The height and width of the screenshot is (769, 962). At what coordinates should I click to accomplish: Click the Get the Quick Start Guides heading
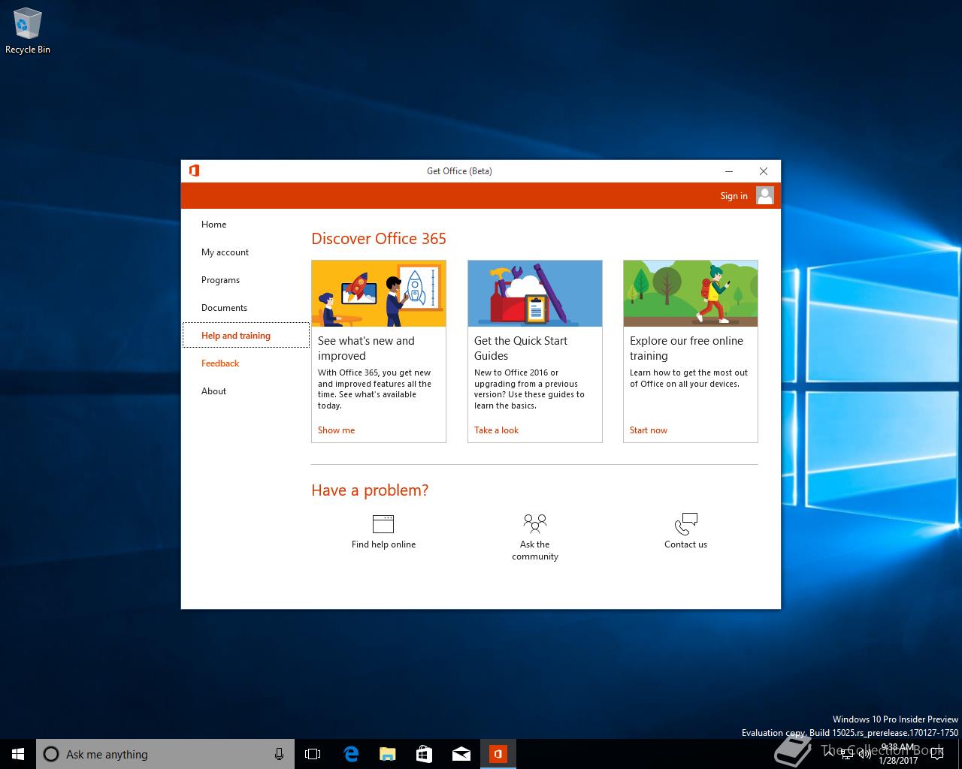pyautogui.click(x=521, y=348)
